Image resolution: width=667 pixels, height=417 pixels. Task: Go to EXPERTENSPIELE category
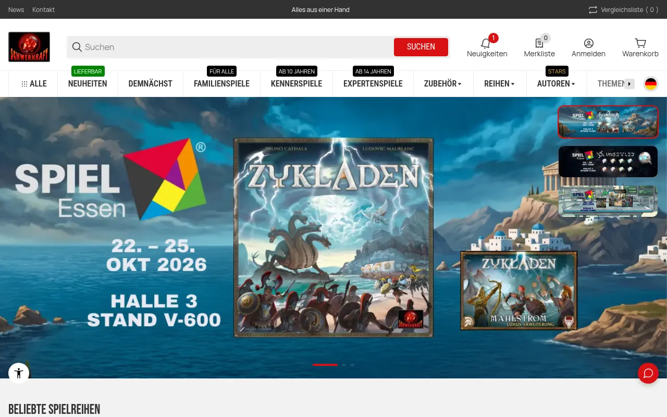tap(373, 84)
